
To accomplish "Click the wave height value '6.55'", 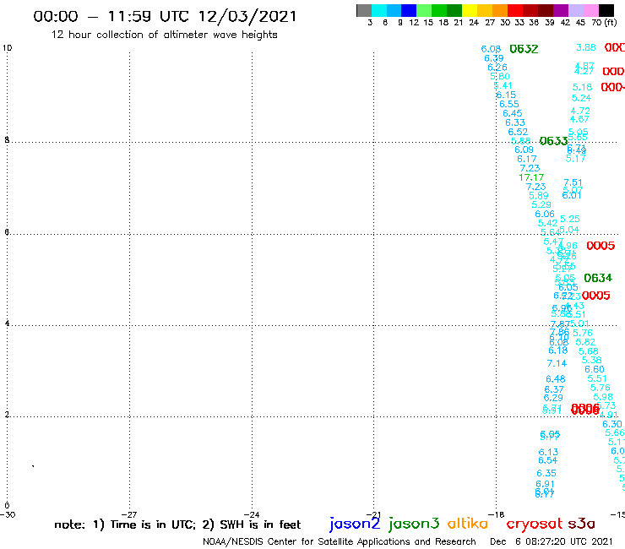I will (x=509, y=104).
